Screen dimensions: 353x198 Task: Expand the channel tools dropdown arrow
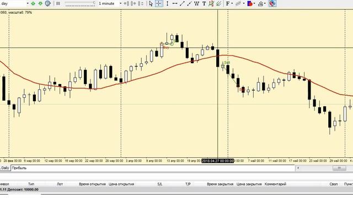244,4
